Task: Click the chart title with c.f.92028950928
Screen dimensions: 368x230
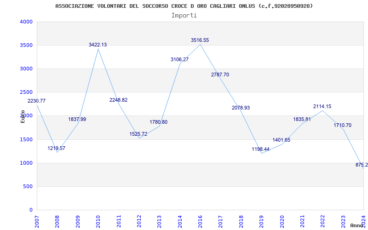Action: click(184, 6)
